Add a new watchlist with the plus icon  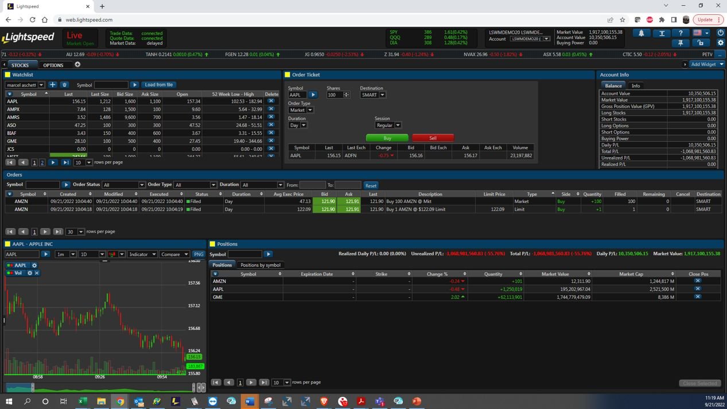pyautogui.click(x=52, y=85)
